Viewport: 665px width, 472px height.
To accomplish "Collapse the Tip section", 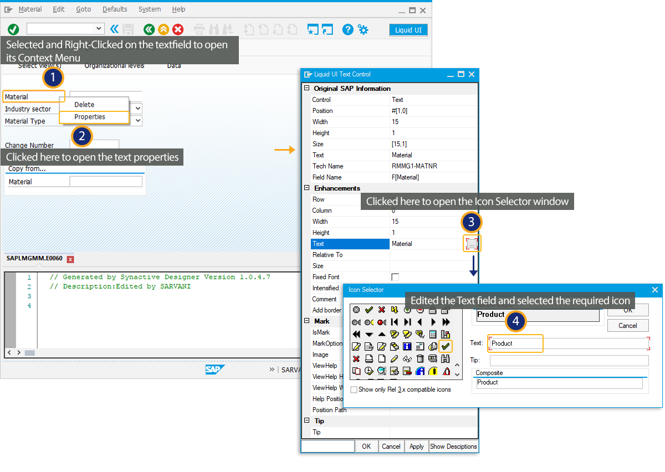I will point(306,421).
